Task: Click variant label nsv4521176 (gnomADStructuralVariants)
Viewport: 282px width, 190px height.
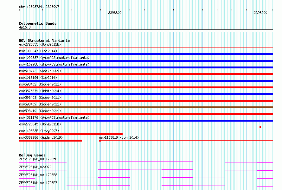Action: (54, 117)
